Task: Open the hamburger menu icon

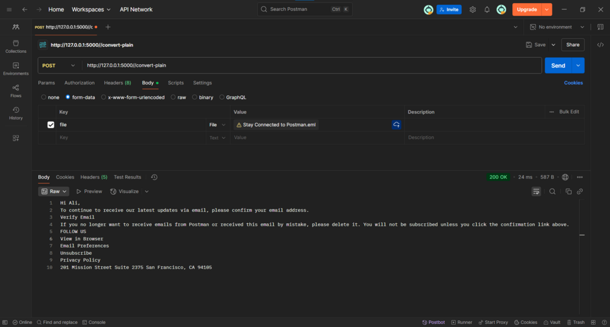Action: click(x=9, y=9)
